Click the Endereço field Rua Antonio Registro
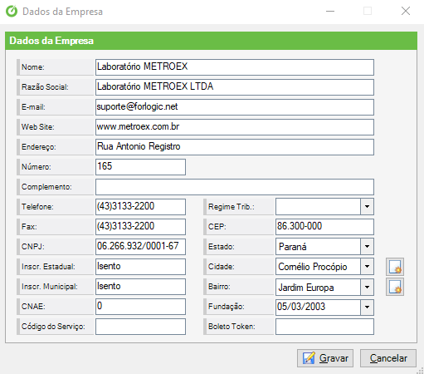This screenshot has width=424, height=374. [235, 147]
